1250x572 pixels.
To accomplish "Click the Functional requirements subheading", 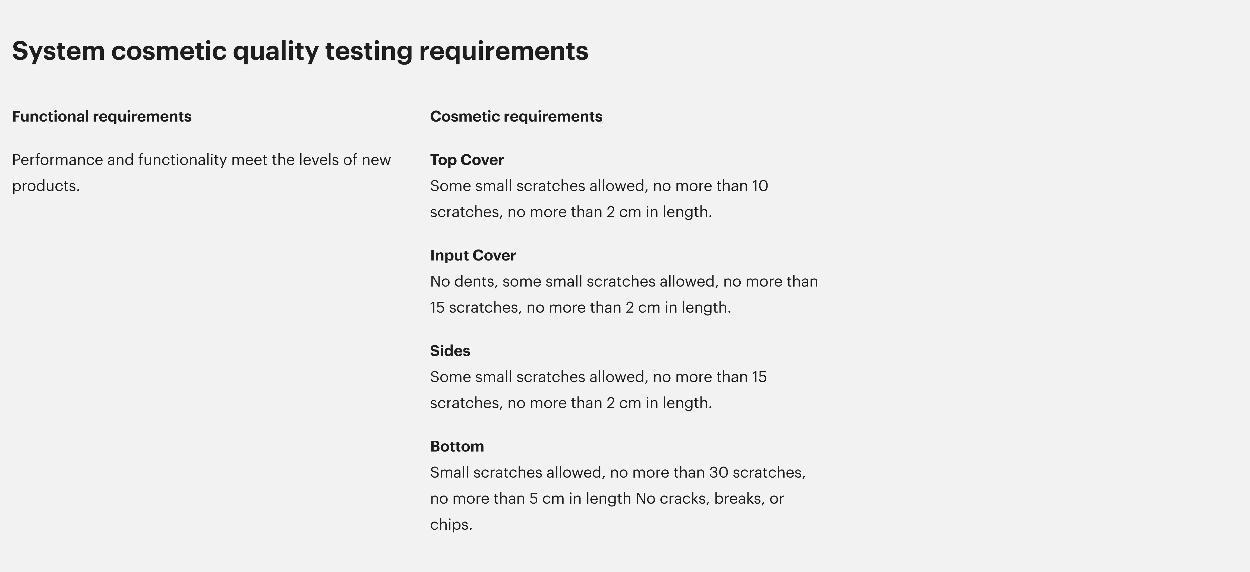I will click(x=102, y=116).
